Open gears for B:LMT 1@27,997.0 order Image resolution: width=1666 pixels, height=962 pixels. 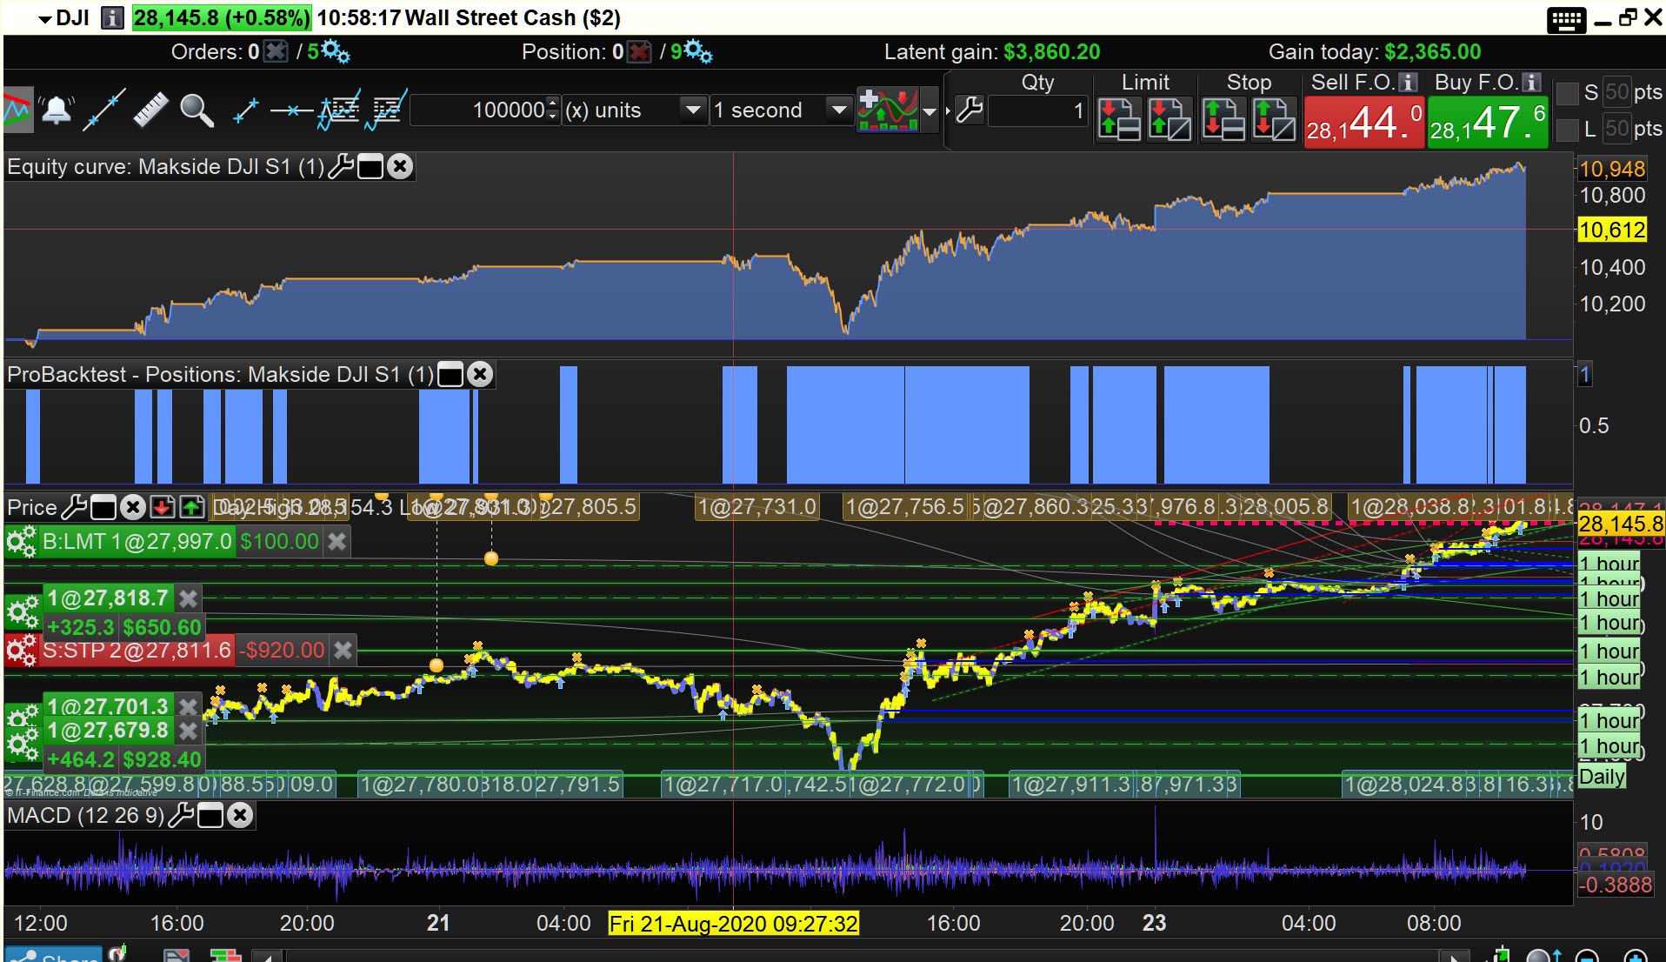(x=21, y=542)
